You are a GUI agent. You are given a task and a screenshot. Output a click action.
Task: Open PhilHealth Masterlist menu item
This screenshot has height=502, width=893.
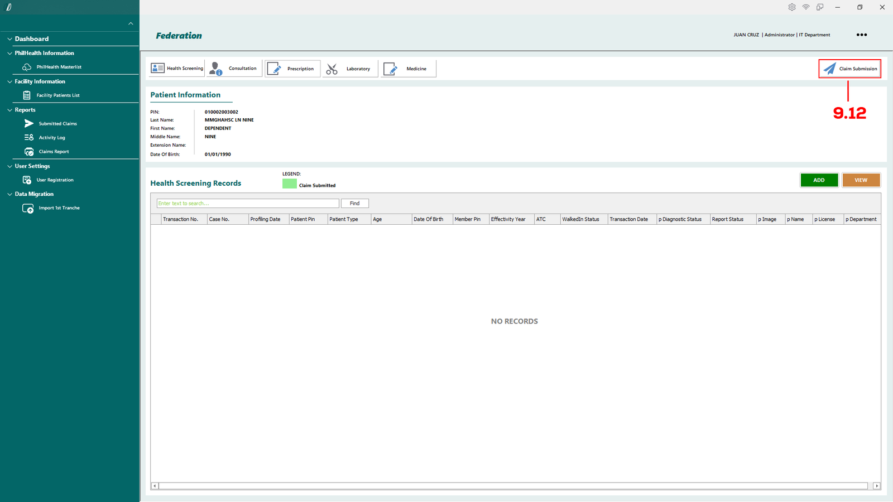coord(59,67)
